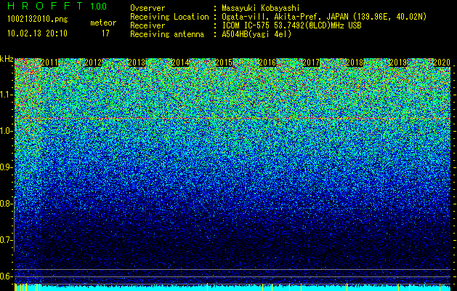
Task: Click the 1.1 frequency axis label
Action: 6,95
